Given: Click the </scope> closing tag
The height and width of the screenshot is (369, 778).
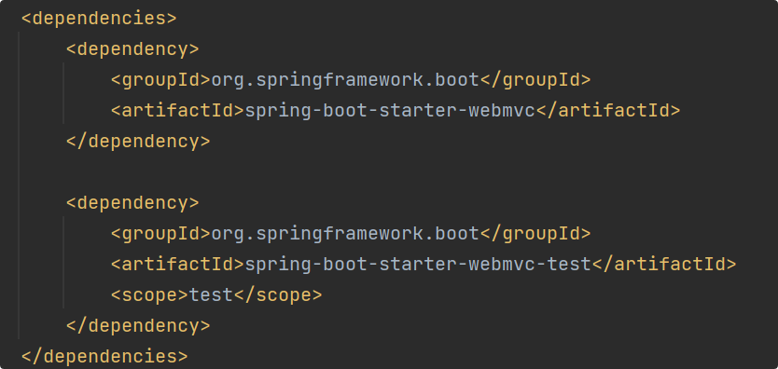Looking at the screenshot, I should click(x=278, y=295).
